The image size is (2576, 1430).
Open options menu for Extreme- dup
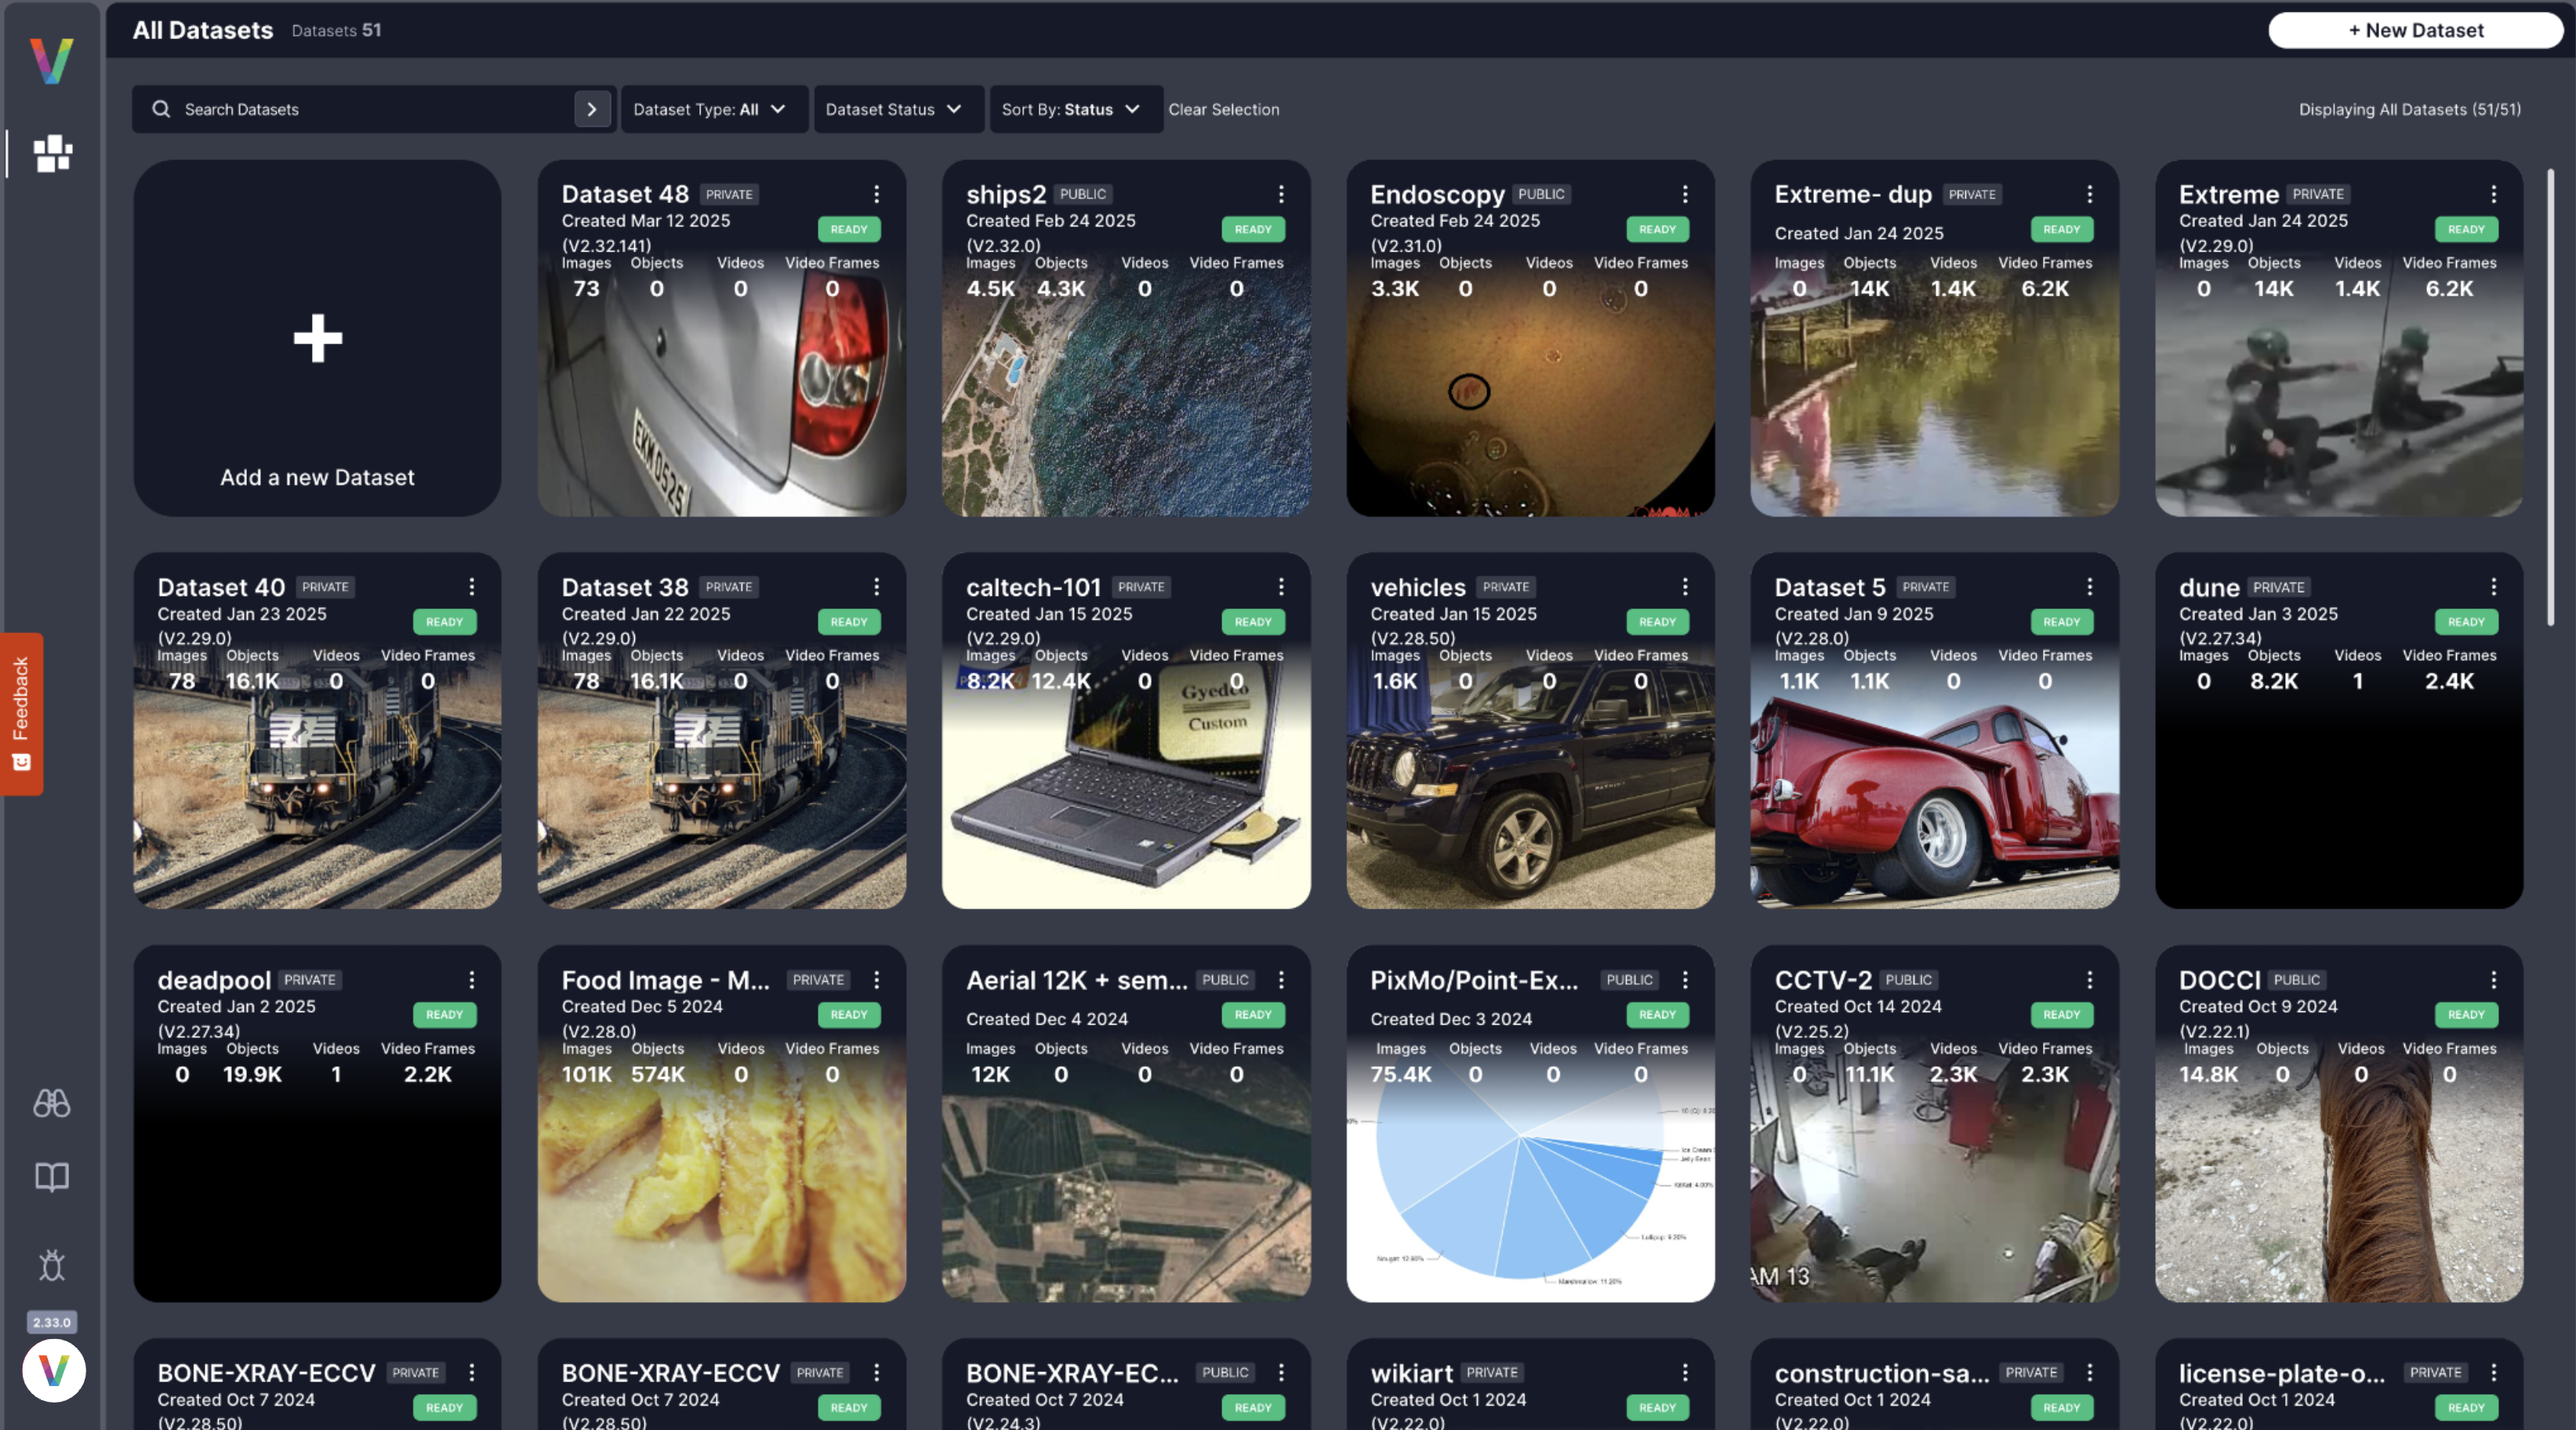(x=2089, y=194)
